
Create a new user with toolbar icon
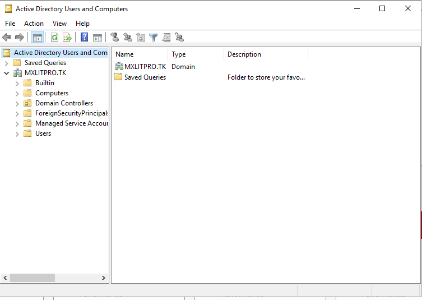pos(115,38)
